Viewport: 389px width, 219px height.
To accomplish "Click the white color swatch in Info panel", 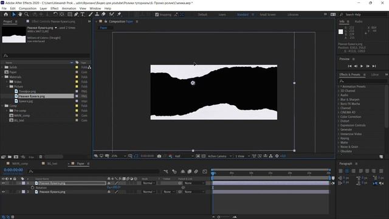I will pos(340,32).
